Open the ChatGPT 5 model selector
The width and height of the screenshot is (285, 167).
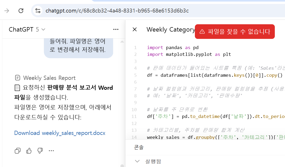[27, 29]
